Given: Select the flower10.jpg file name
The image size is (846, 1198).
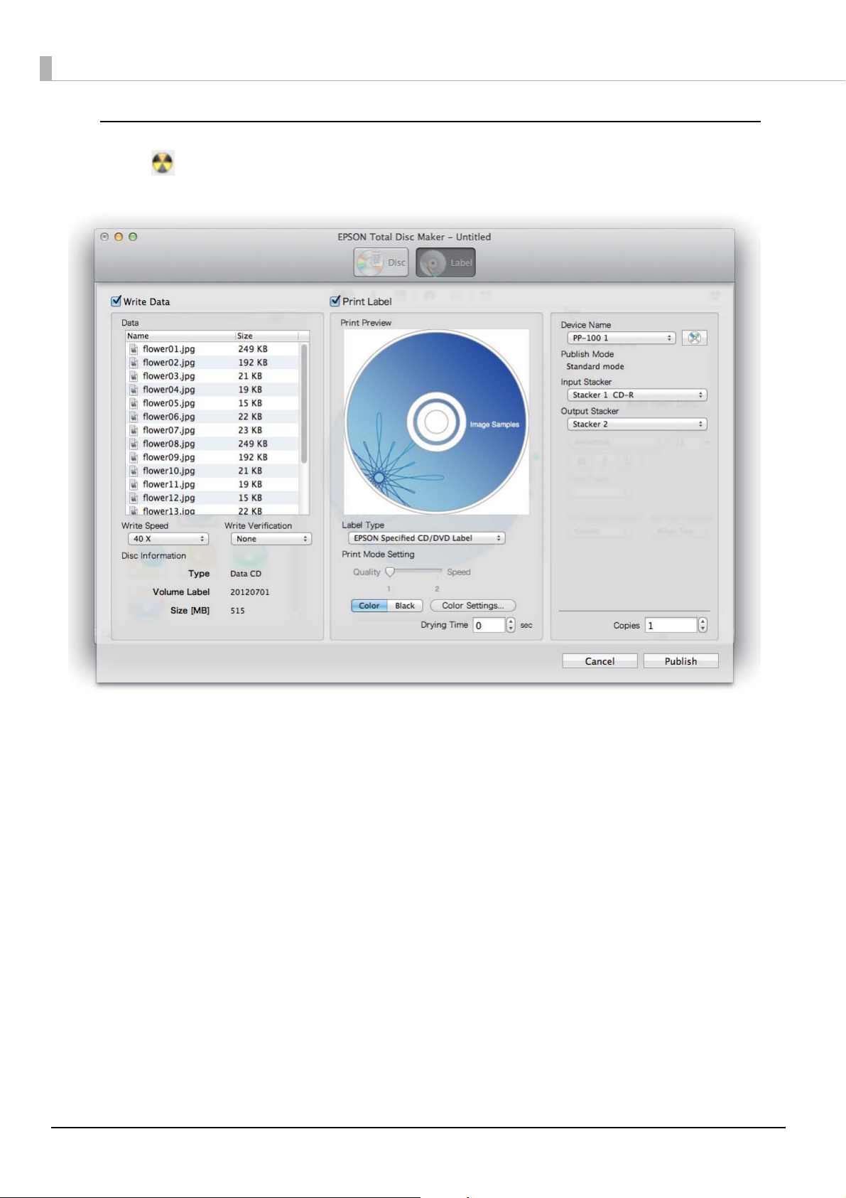Looking at the screenshot, I should tap(168, 471).
